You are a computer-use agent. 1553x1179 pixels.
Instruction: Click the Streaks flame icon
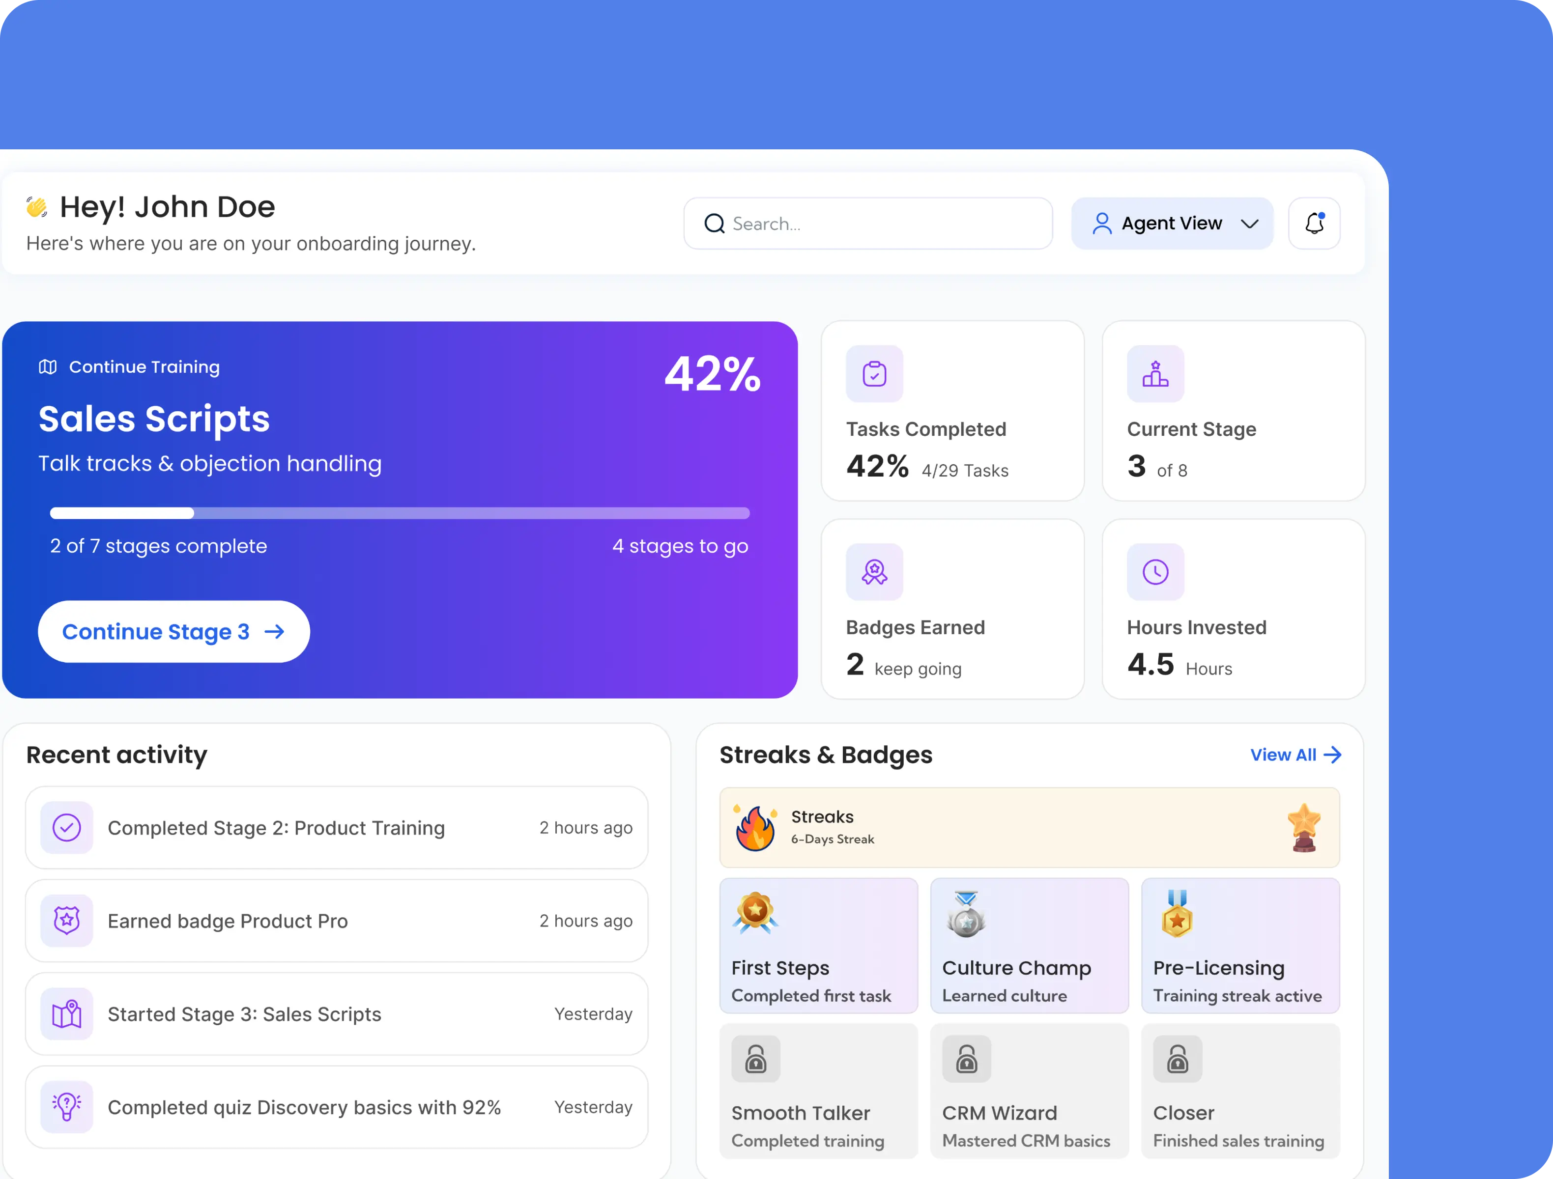755,827
